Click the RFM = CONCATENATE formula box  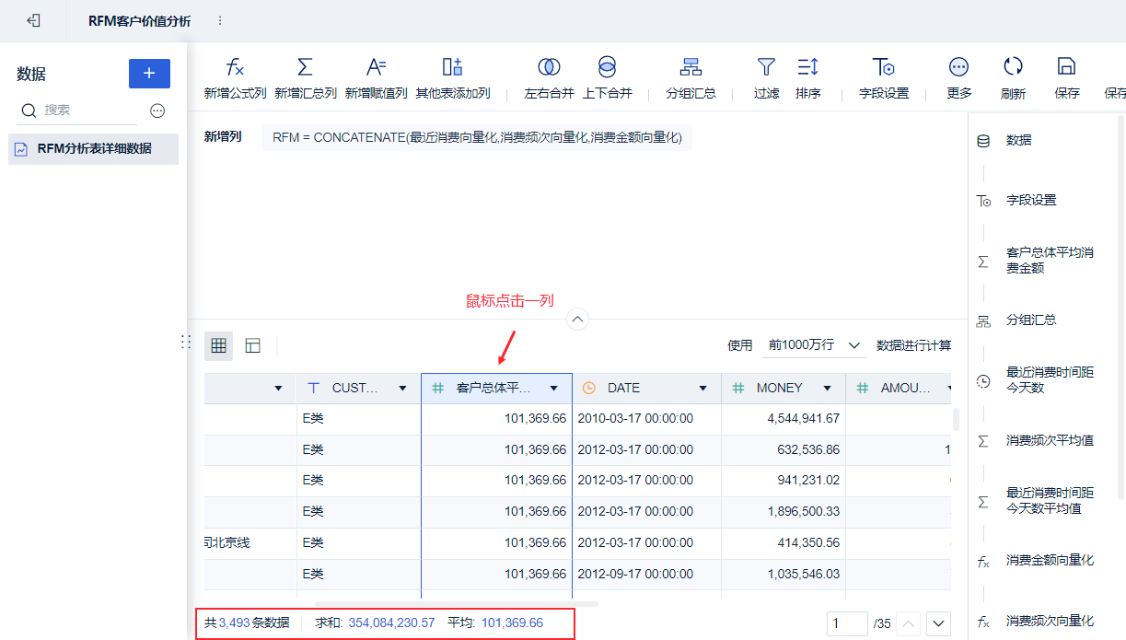click(x=477, y=137)
